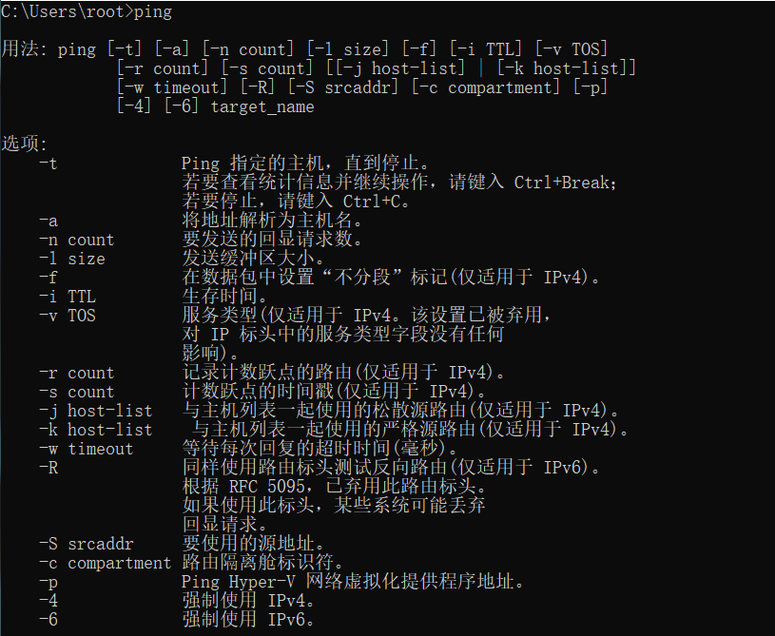
Task: Click the "用法:" usage label
Action: tap(25, 49)
